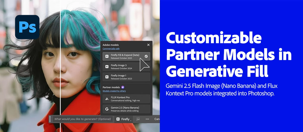303x132 pixels.
Task: Choose the Firefly Image 3 model
Action: (x=126, y=67)
